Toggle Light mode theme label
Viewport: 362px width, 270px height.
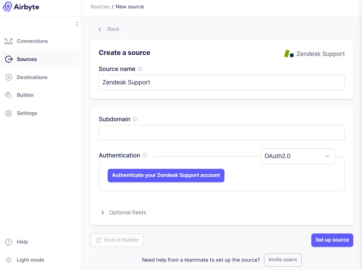[x=31, y=260]
